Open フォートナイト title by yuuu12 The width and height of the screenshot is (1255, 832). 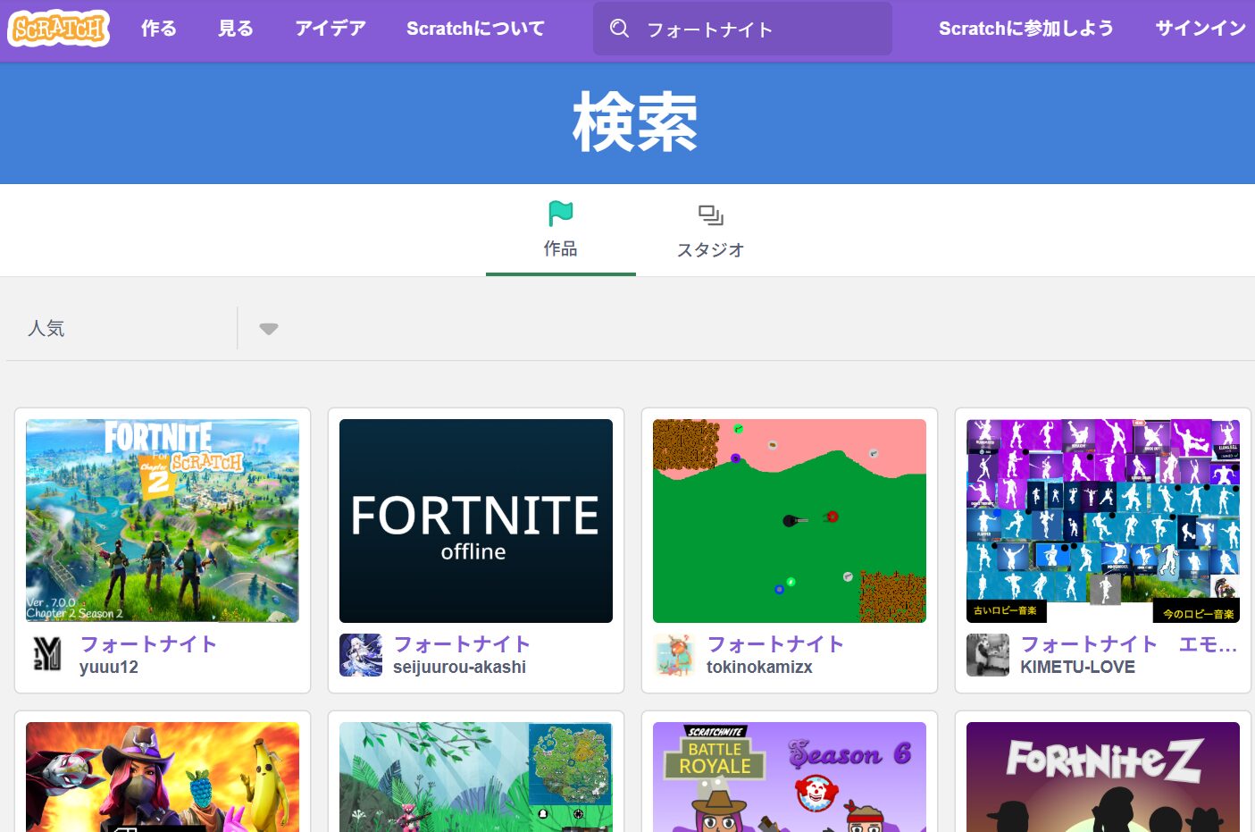coord(148,644)
